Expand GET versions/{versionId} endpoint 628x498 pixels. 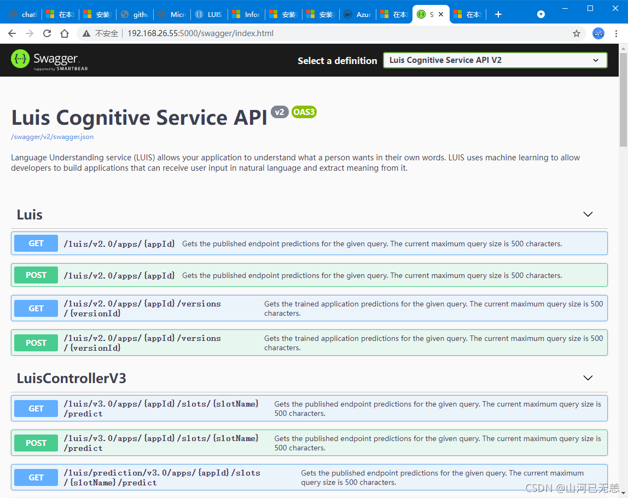click(309, 308)
